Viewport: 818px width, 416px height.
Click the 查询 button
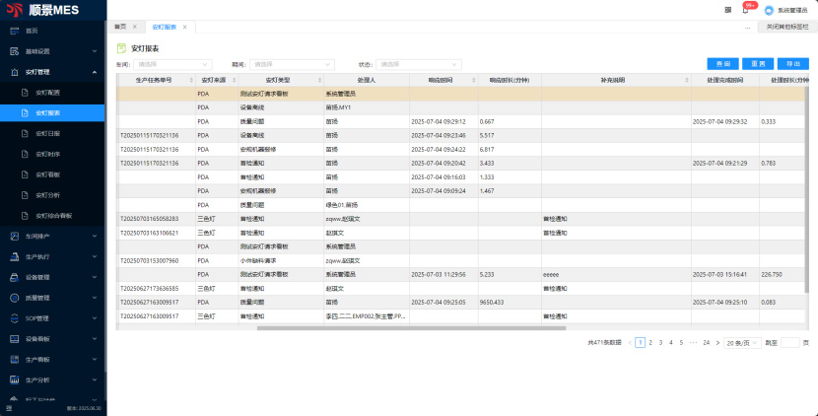[722, 64]
